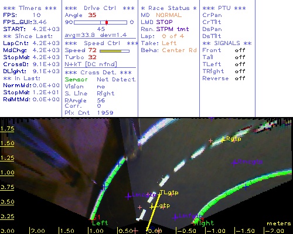The image size is (293, 234).
Task: Select the Drive Ctrl panel header
Action: click(x=100, y=8)
